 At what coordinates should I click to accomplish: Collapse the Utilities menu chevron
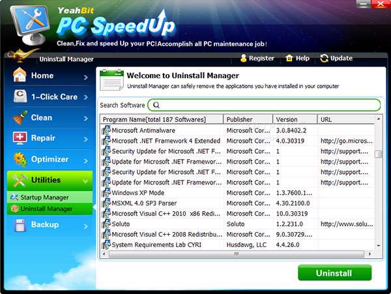click(x=86, y=181)
